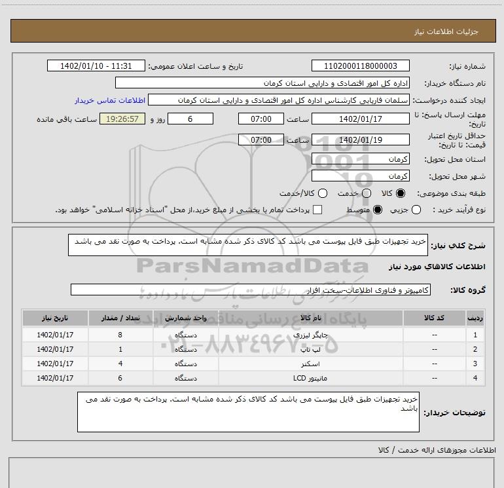
Task: Click the buyer organization name field
Action: (262, 83)
